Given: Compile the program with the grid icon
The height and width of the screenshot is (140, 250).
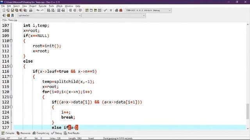Looking at the screenshot, I should coord(87,10).
